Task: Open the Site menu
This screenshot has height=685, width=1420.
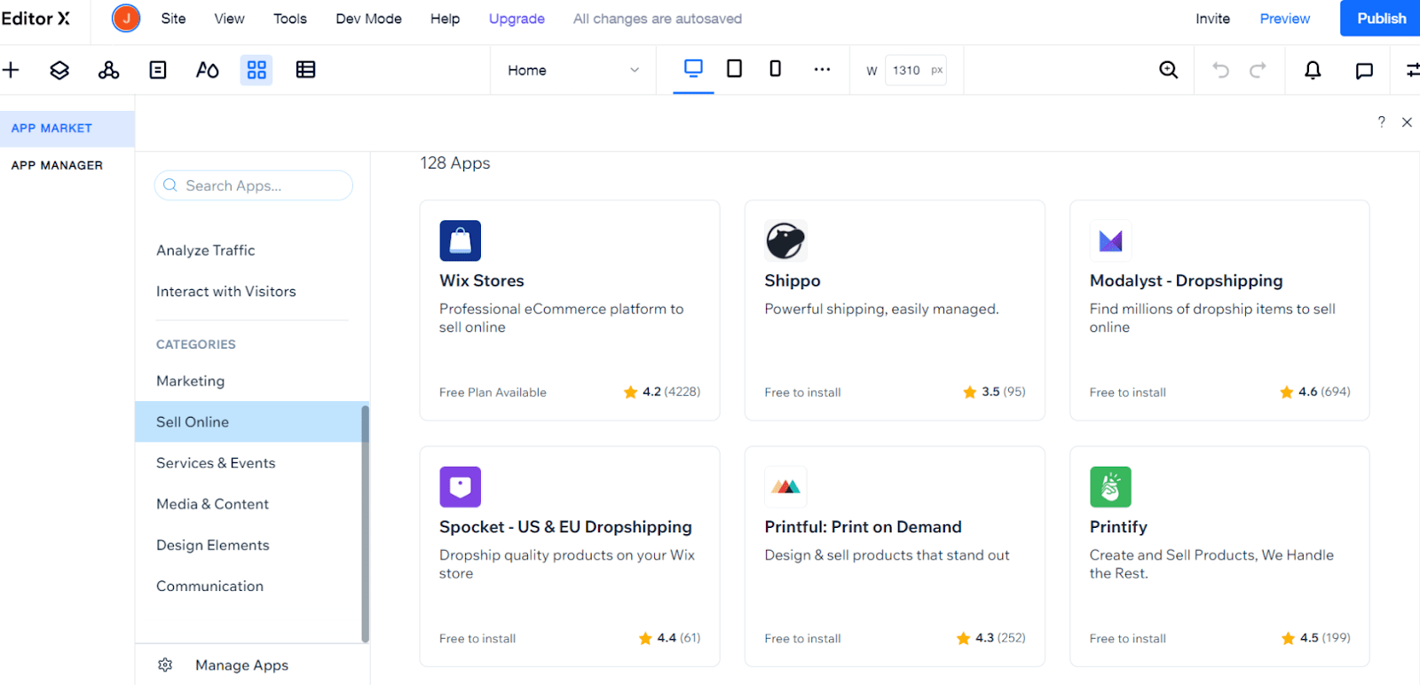Action: click(x=173, y=19)
